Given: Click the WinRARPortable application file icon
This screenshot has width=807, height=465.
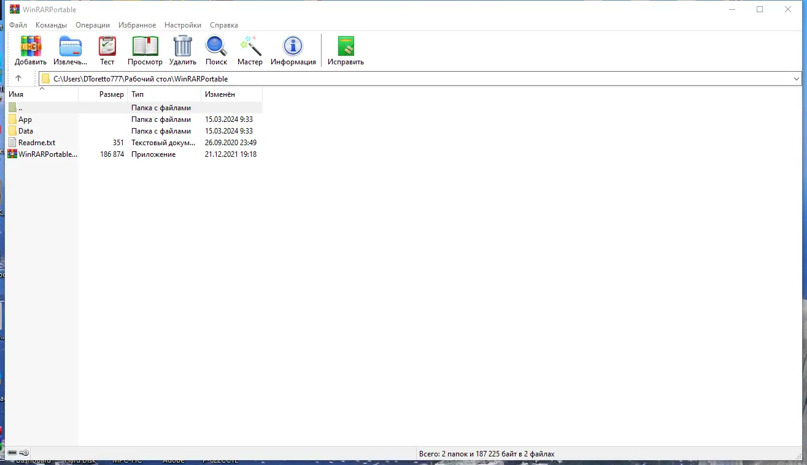Looking at the screenshot, I should coord(12,154).
